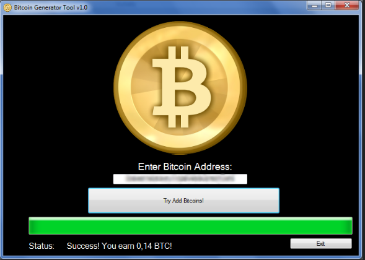Click the "Success! You earn 0,14 BTC!" message

[x=119, y=246]
